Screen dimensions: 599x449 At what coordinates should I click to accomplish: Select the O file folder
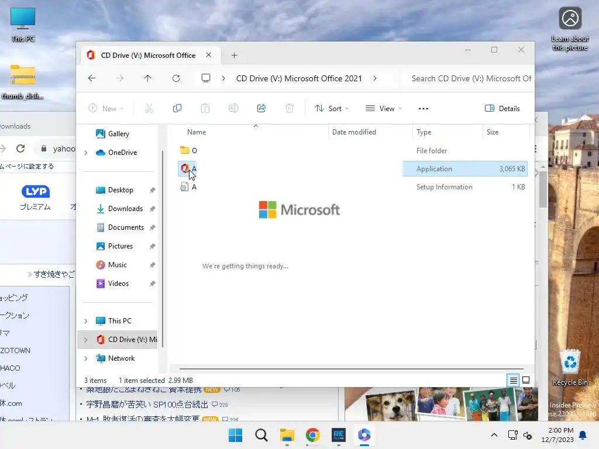click(x=188, y=150)
